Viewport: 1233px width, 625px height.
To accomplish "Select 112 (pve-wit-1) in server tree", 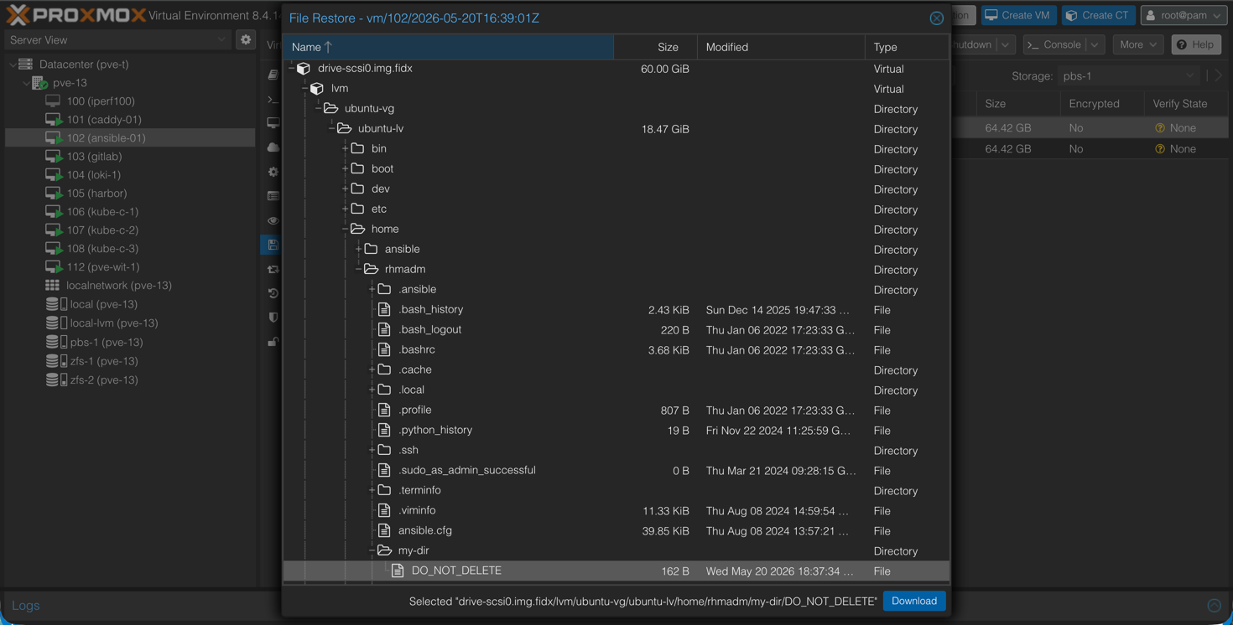I will (x=130, y=267).
